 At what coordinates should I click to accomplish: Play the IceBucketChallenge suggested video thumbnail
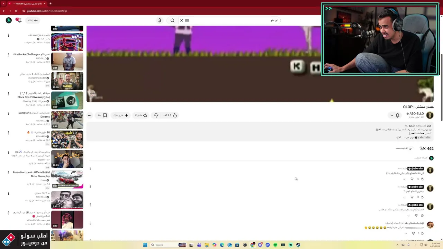(x=67, y=61)
